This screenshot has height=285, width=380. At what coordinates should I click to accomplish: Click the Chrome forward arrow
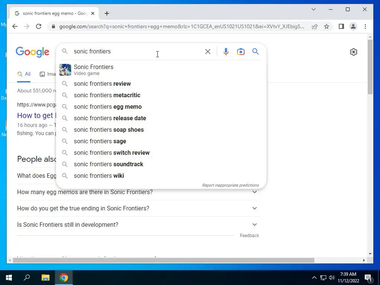tap(27, 26)
